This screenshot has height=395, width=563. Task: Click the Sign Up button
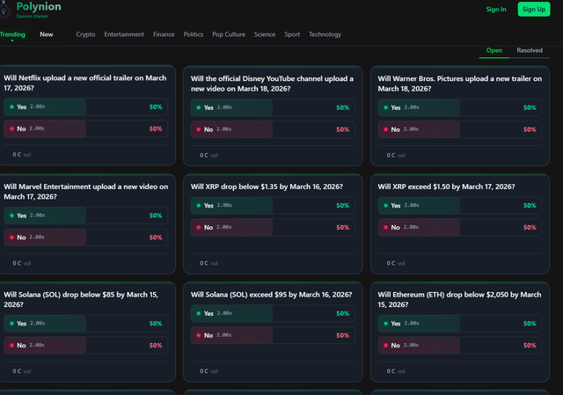point(534,10)
